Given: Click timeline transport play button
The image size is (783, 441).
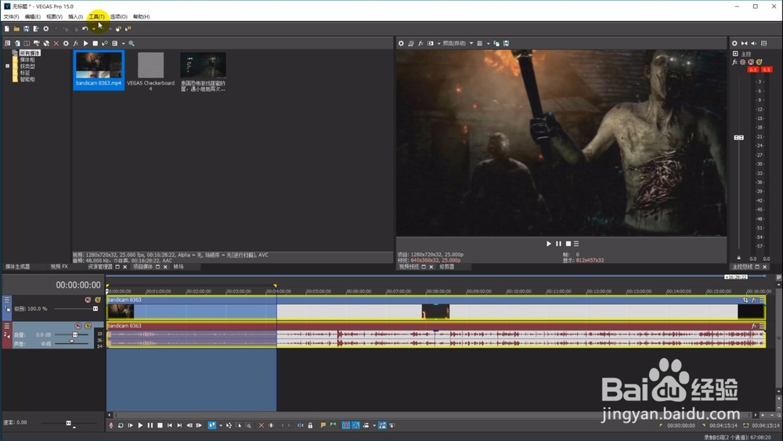Looking at the screenshot, I should [140, 425].
